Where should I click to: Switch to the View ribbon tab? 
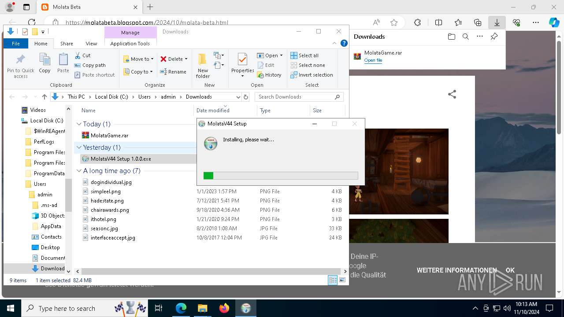[91, 44]
